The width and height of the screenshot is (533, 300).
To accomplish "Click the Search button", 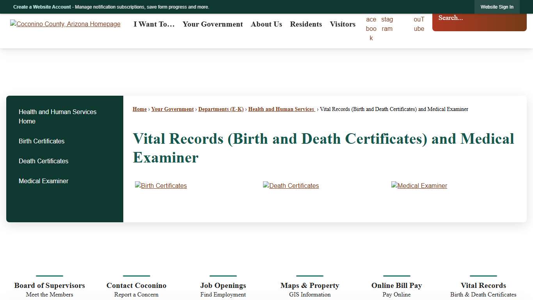I will click(x=519, y=22).
